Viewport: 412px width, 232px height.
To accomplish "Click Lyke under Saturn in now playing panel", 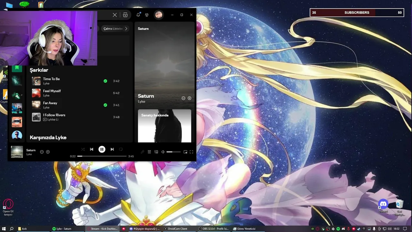I will coord(142,101).
